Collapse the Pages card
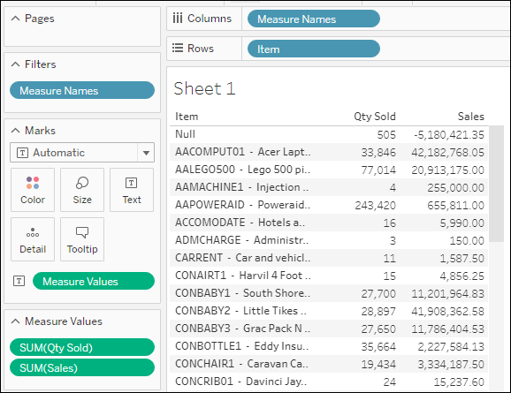Image resolution: width=511 pixels, height=393 pixels. click(15, 19)
